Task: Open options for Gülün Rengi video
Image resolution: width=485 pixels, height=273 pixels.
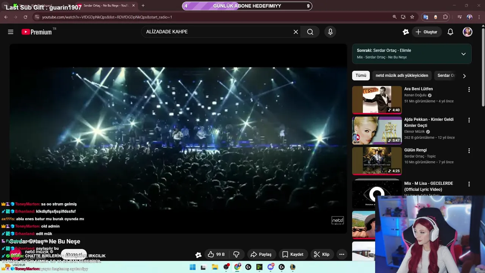Action: click(469, 151)
